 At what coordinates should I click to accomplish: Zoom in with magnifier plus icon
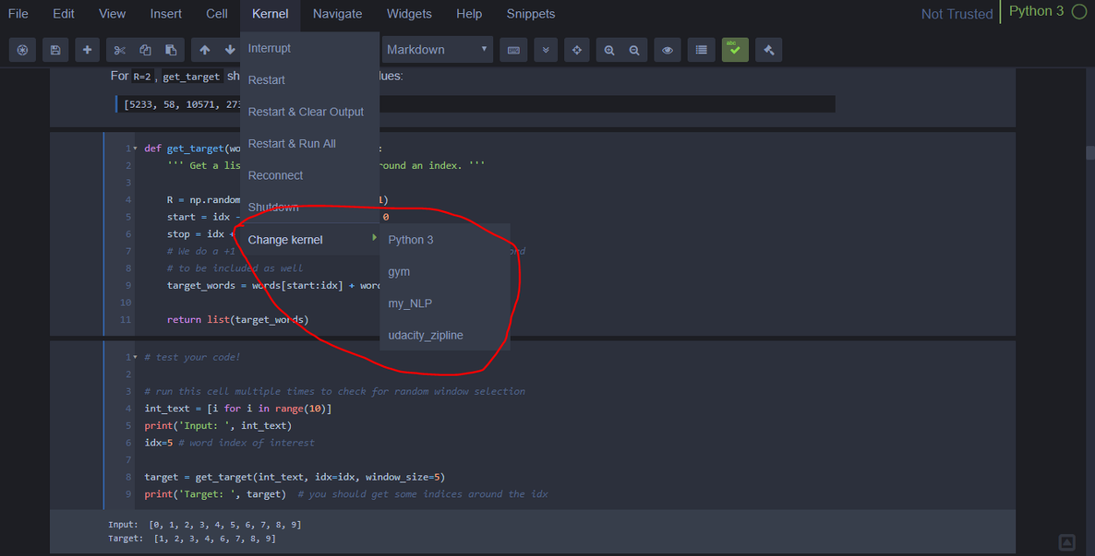coord(610,50)
